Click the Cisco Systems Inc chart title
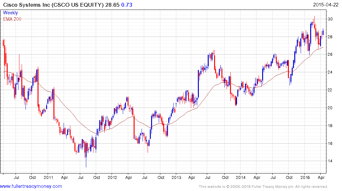Screen dimensions: 342x191 click(x=53, y=5)
